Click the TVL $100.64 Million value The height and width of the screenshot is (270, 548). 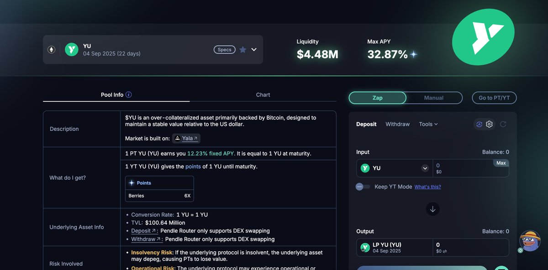coord(158,223)
